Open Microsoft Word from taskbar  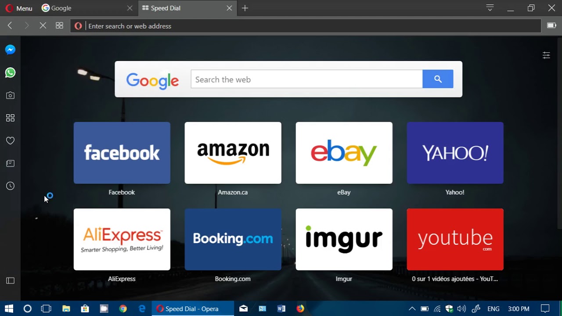coord(281,309)
